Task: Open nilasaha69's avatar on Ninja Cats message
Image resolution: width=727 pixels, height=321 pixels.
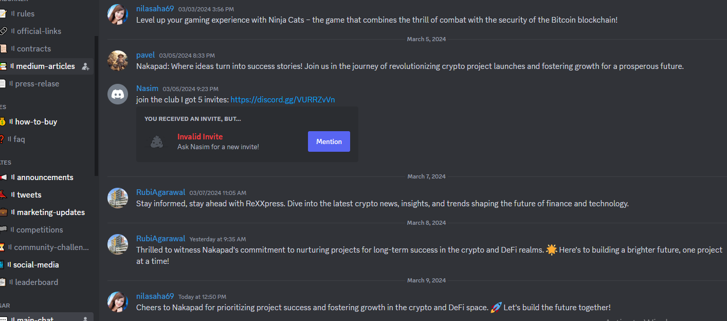Action: [118, 14]
